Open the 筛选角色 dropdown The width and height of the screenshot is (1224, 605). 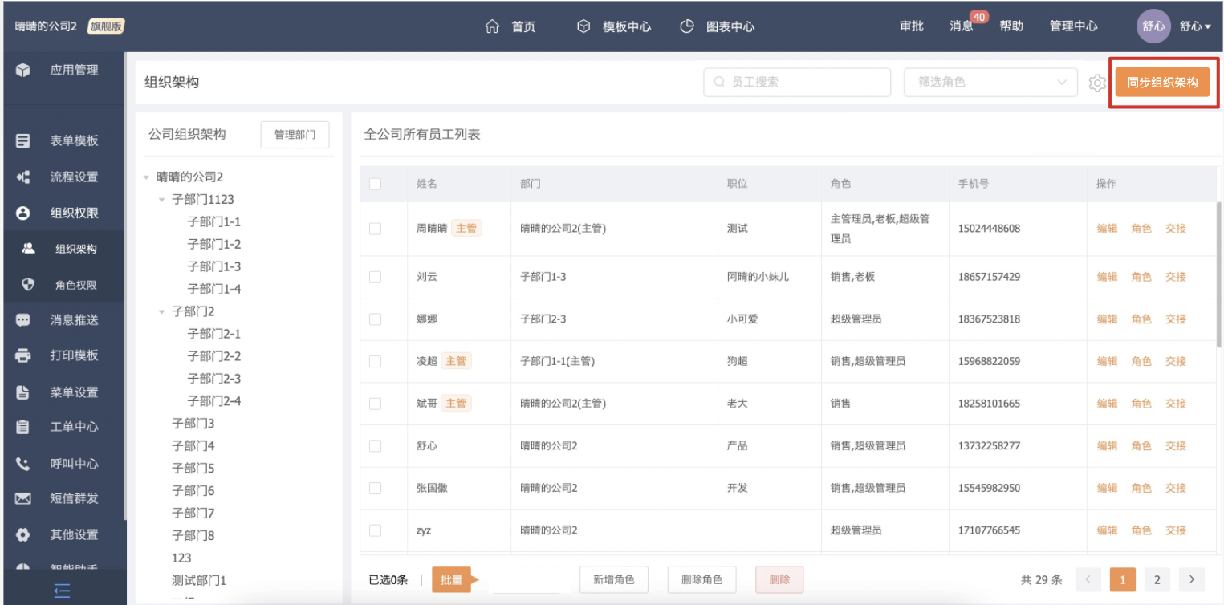click(x=990, y=82)
